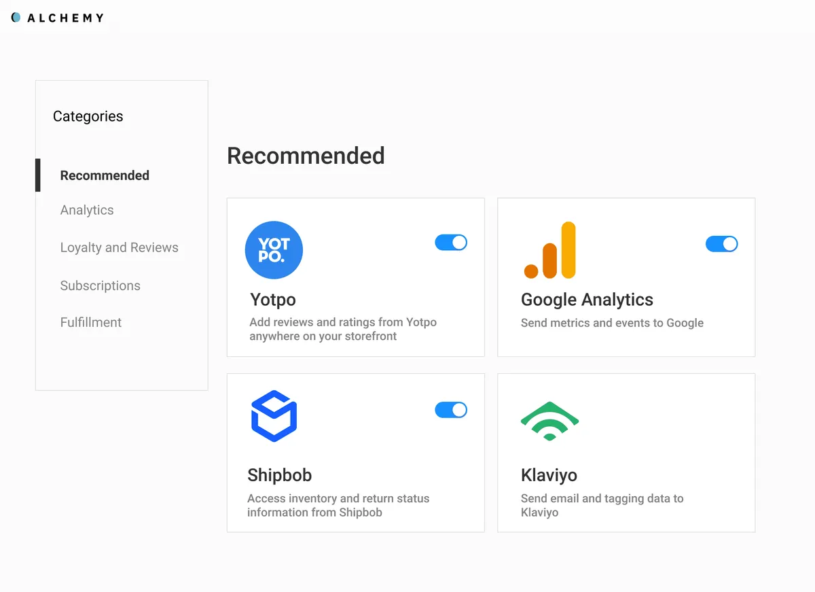This screenshot has height=592, width=815.
Task: Turn off the Google Analytics toggle
Action: [x=721, y=244]
